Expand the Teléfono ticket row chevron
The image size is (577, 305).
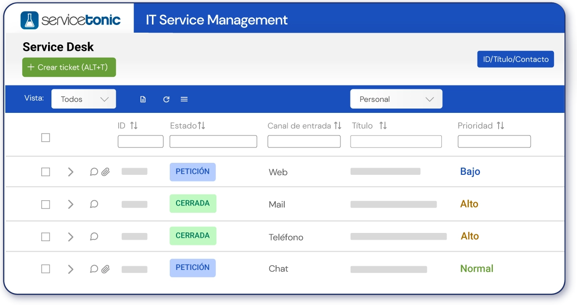pos(71,237)
